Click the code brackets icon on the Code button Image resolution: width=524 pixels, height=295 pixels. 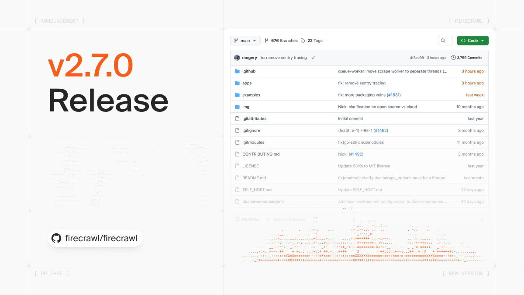(x=464, y=40)
